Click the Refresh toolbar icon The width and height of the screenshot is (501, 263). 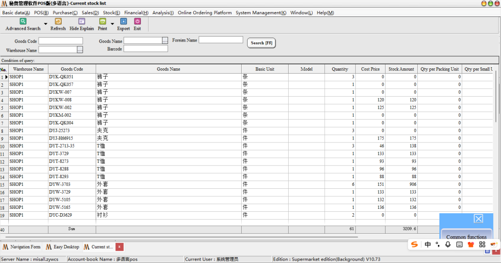pos(58,21)
